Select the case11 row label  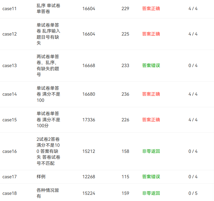pyautogui.click(x=9, y=9)
